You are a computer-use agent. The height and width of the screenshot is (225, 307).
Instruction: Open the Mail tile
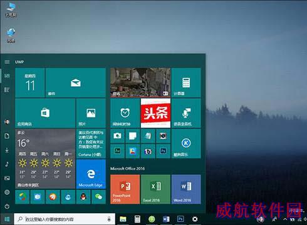coord(76,82)
